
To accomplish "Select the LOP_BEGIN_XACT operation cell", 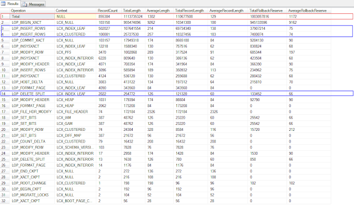I will 32,23.
